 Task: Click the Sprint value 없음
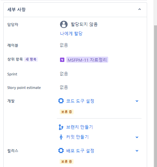click(64, 74)
